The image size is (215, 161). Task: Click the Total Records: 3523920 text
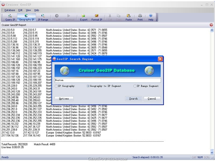click(15, 144)
